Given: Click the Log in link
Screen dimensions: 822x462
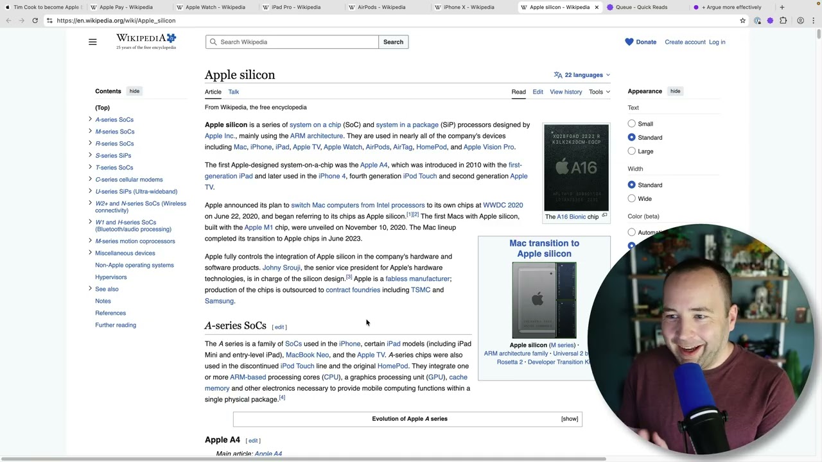Looking at the screenshot, I should click(x=717, y=42).
